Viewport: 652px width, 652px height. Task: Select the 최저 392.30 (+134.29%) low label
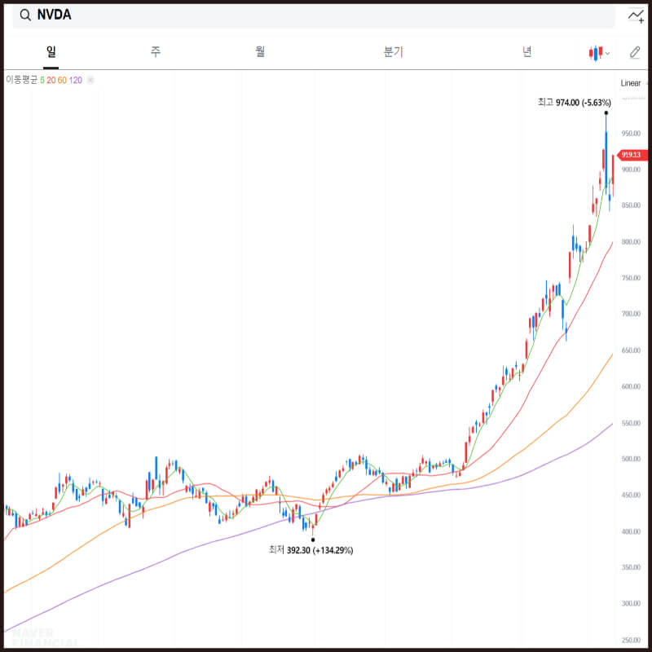pyautogui.click(x=311, y=550)
